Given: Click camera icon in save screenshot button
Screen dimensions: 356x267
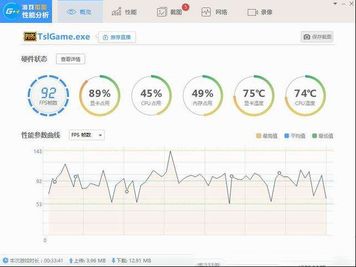Looking at the screenshot, I should tap(306, 37).
